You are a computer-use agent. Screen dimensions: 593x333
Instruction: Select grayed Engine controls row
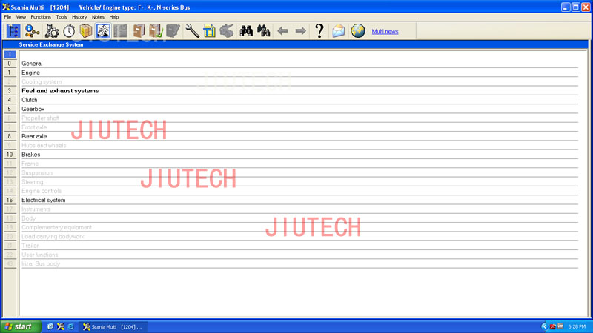tap(299, 191)
